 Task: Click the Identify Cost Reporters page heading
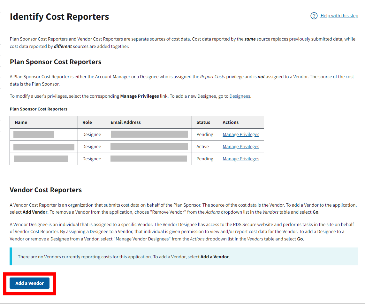click(x=59, y=17)
